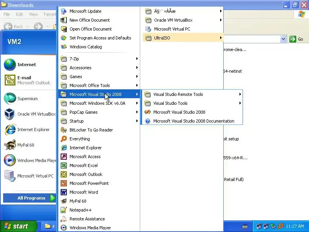The height and width of the screenshot is (232, 309).
Task: Launch Oracle VM VirtualBox from Start panel
Action: [29, 114]
